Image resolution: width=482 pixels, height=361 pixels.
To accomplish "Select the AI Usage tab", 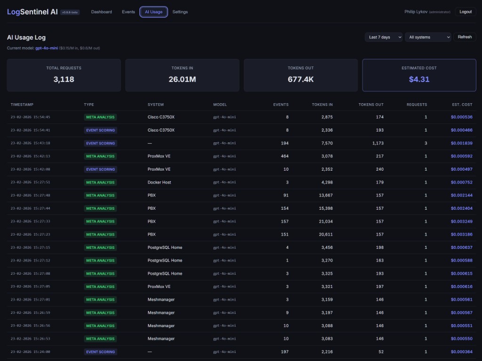I will [153, 12].
